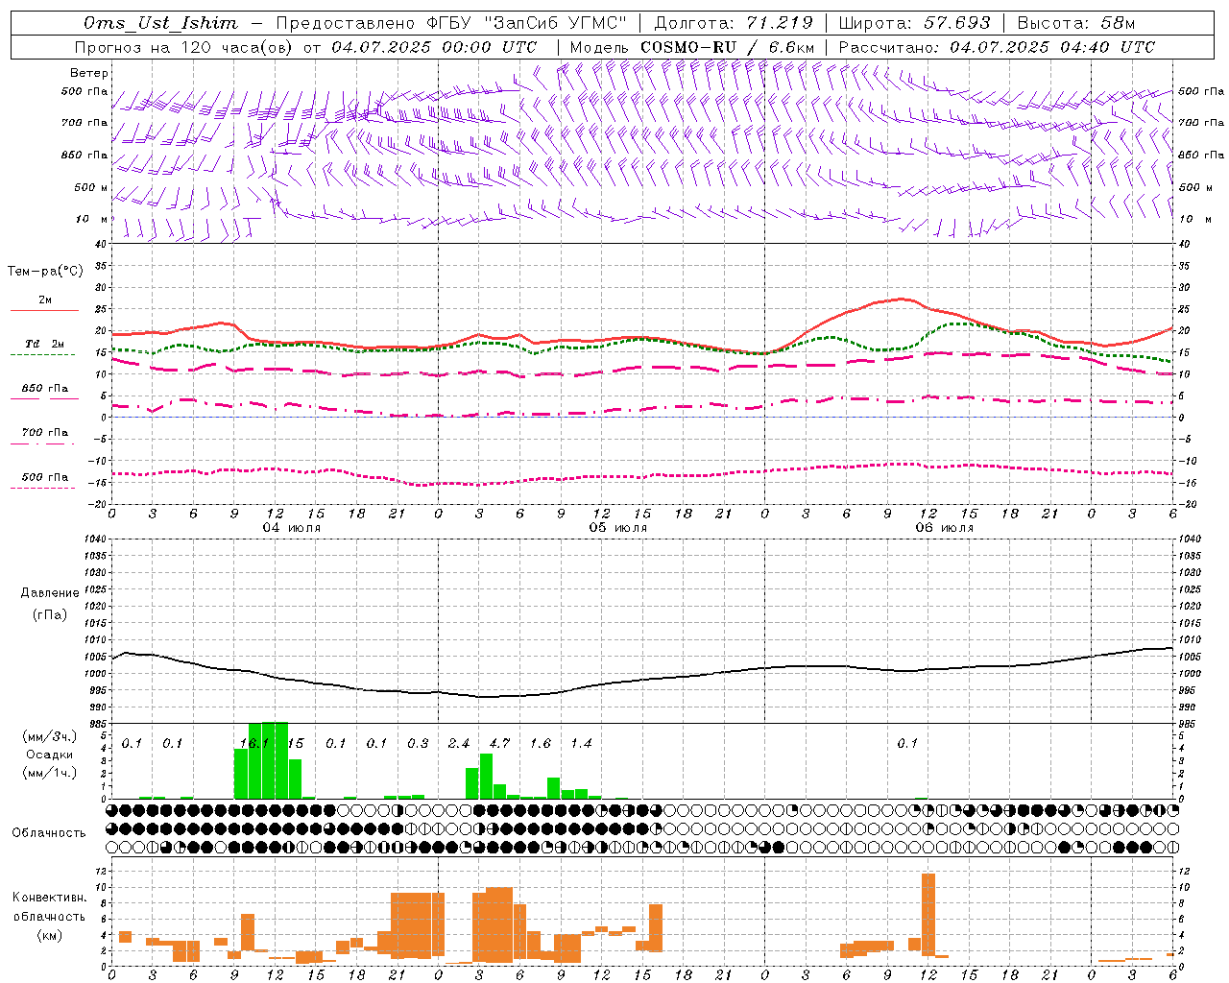The width and height of the screenshot is (1229, 983).
Task: Click the Осадки precipitation label
Action: click(x=50, y=755)
